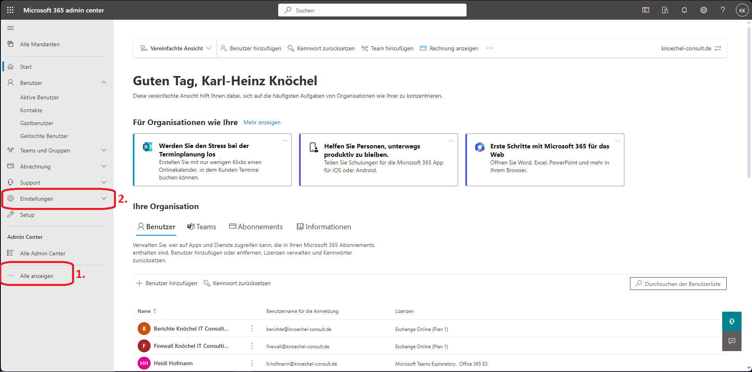Image resolution: width=752 pixels, height=372 pixels.
Task: Click the notifications bell icon
Action: point(684,10)
